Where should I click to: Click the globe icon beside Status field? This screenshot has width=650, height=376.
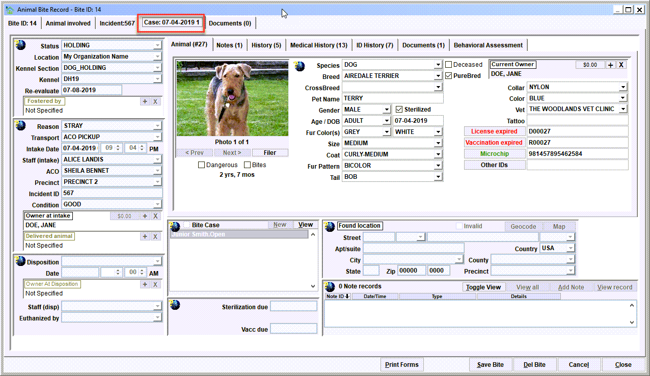[x=20, y=45]
